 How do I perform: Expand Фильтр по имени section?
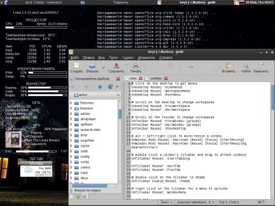71,191
